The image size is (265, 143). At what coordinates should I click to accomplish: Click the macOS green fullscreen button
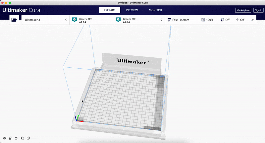click(10, 3)
